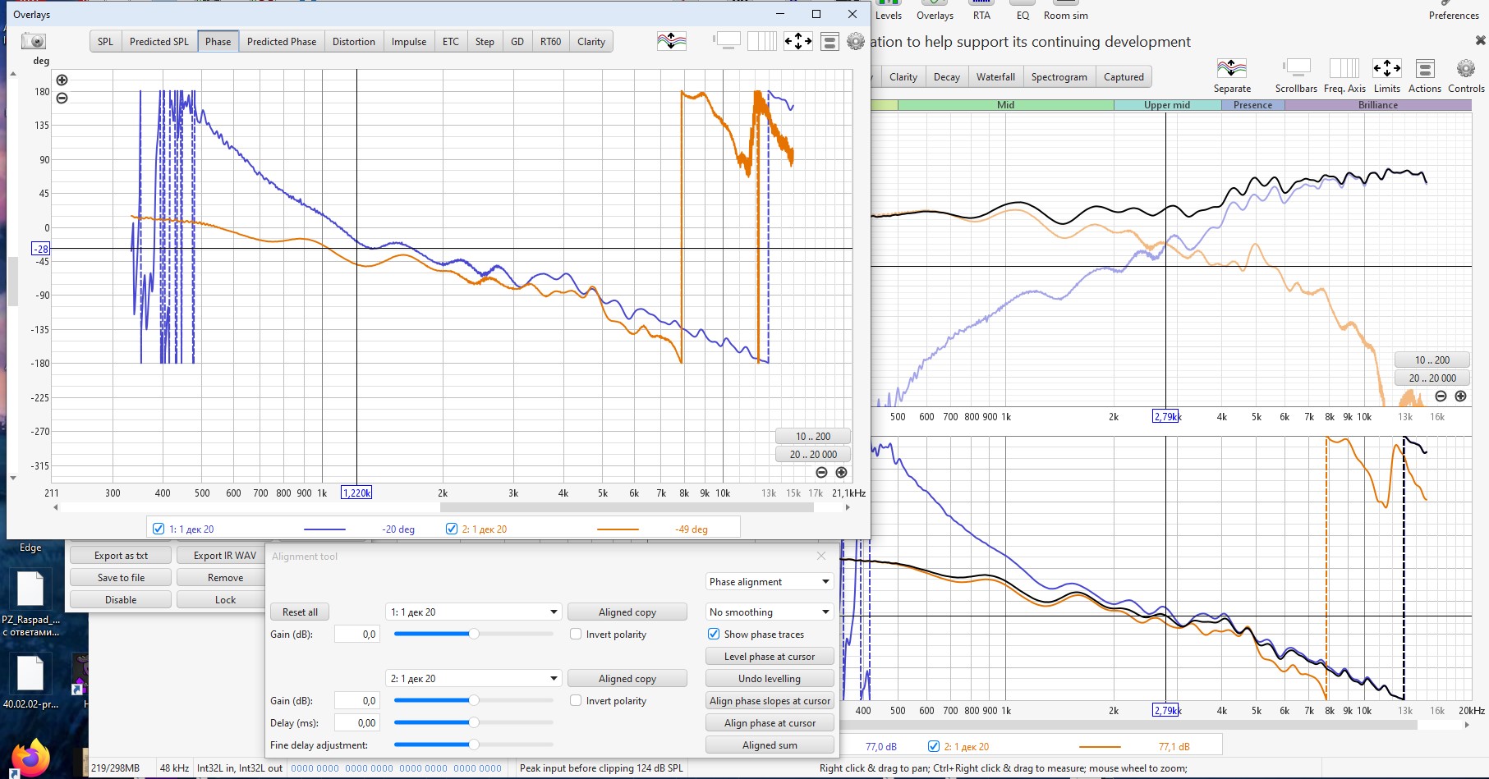The height and width of the screenshot is (779, 1489).
Task: Open Firefox from the taskbar
Action: (x=30, y=757)
